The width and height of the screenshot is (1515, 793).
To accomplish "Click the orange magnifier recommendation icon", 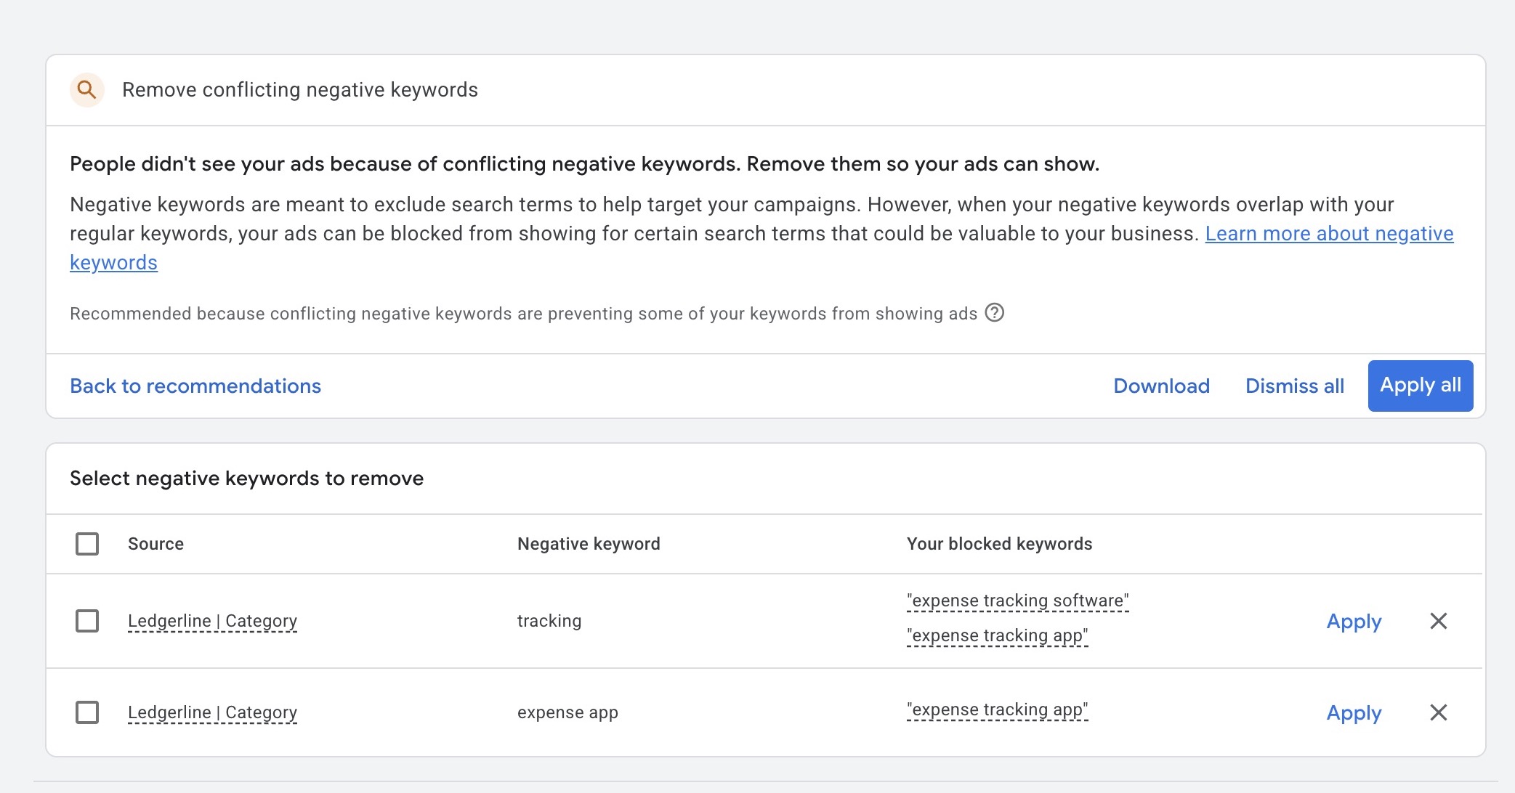I will coord(87,90).
